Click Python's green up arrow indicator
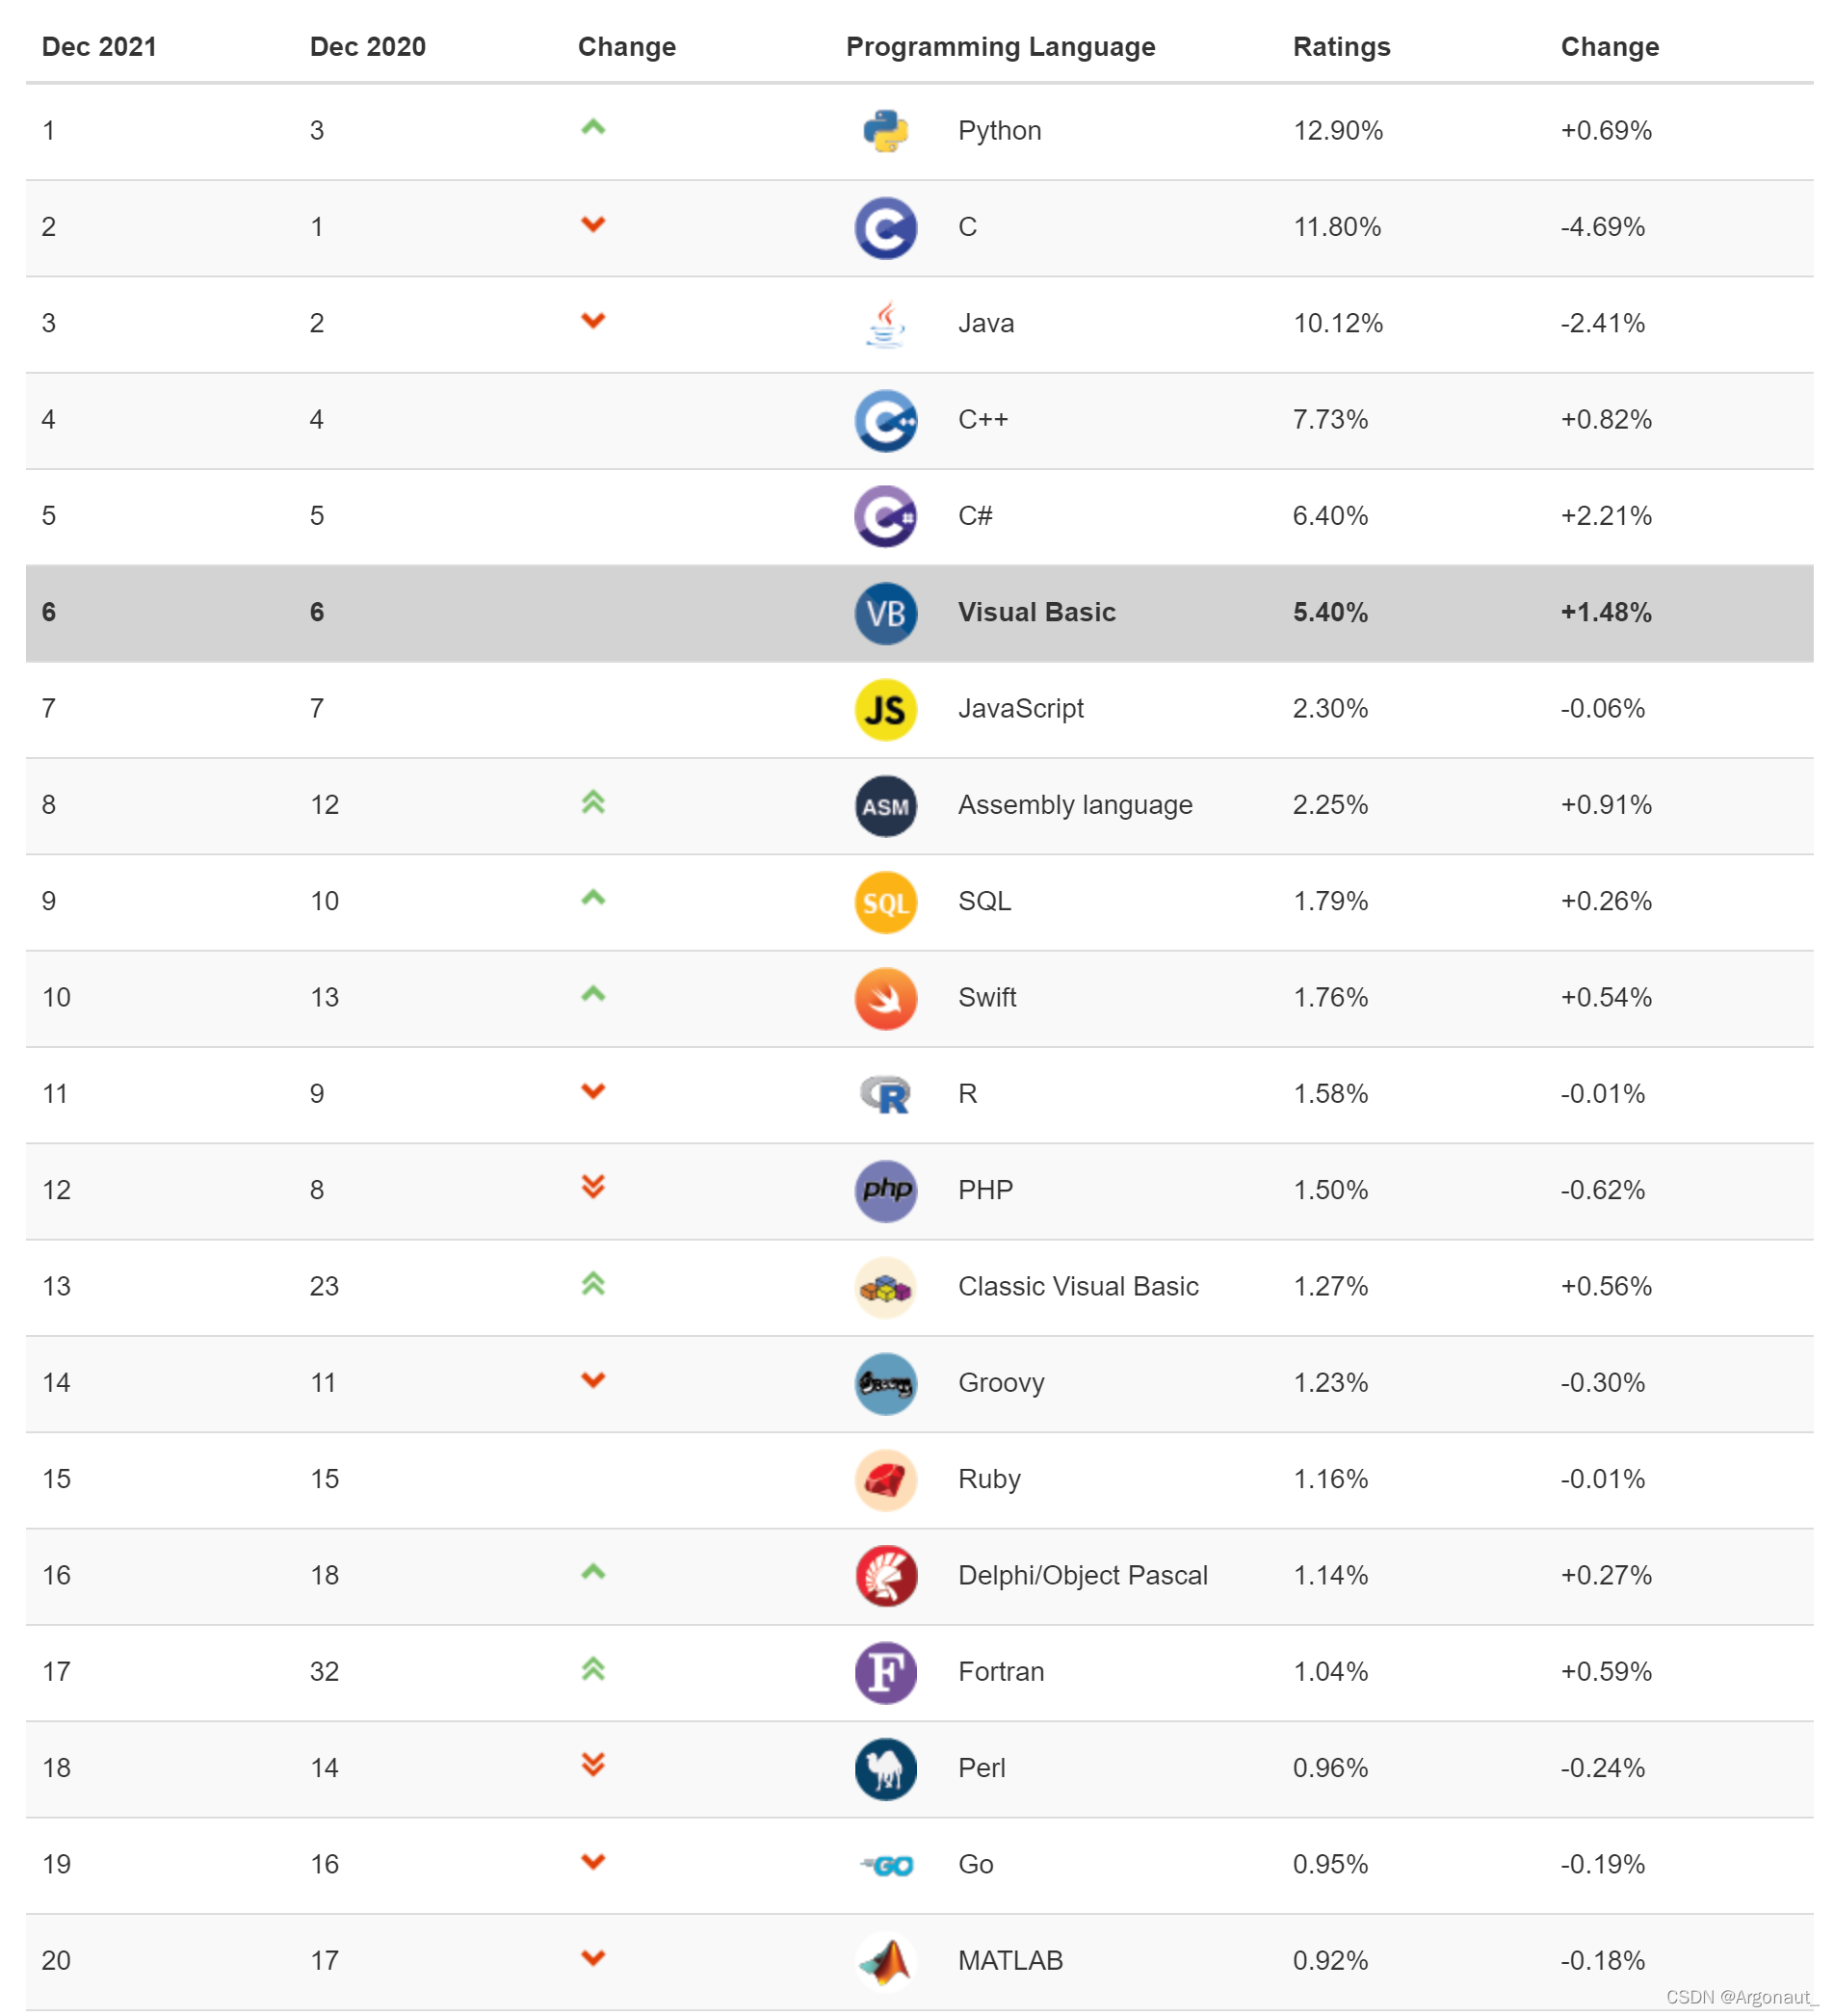 pos(593,127)
